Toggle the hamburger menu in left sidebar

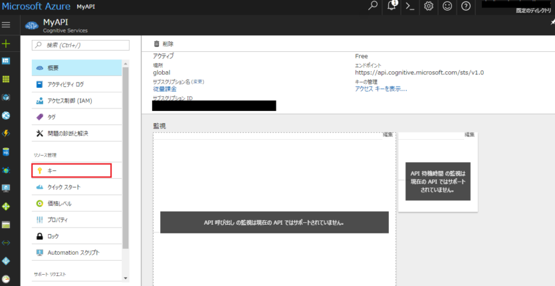click(x=6, y=25)
